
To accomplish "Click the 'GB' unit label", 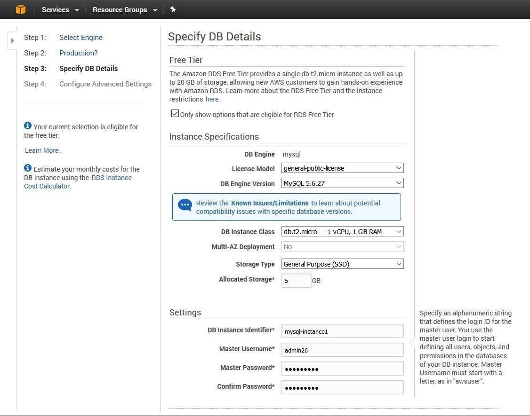I will coord(316,281).
